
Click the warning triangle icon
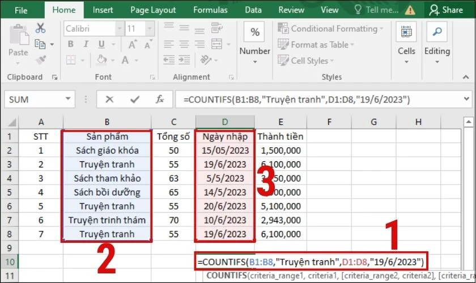[x=410, y=11]
